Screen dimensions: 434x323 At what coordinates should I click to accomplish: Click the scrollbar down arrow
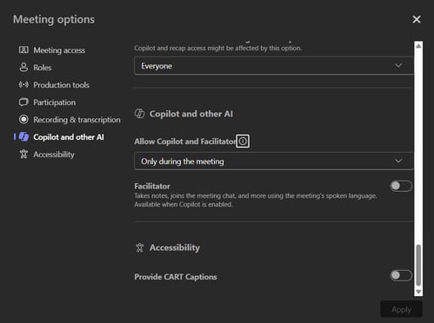coord(418,292)
